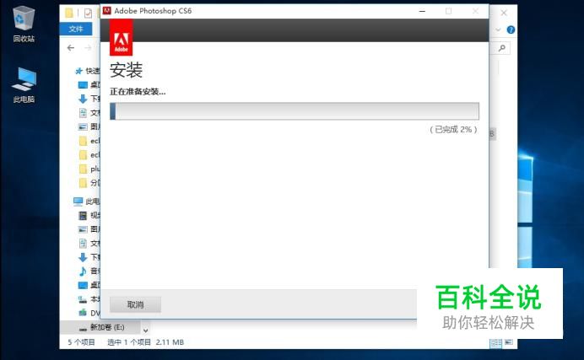Viewport: 584px width, 360px height.
Task: Open the 下载 folder under This PC
Action: [89, 257]
